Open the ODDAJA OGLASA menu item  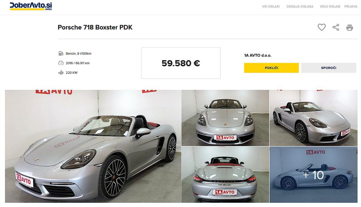300,7
